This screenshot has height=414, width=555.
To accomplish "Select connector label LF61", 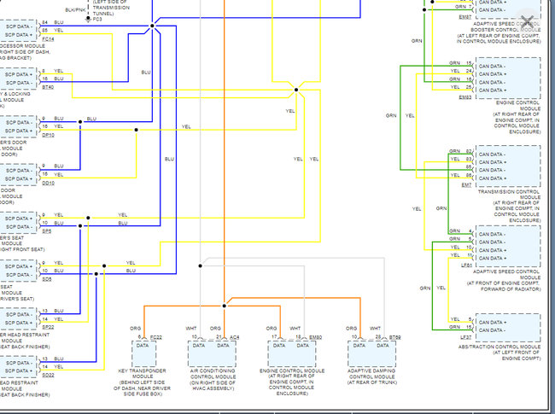I will click(466, 265).
